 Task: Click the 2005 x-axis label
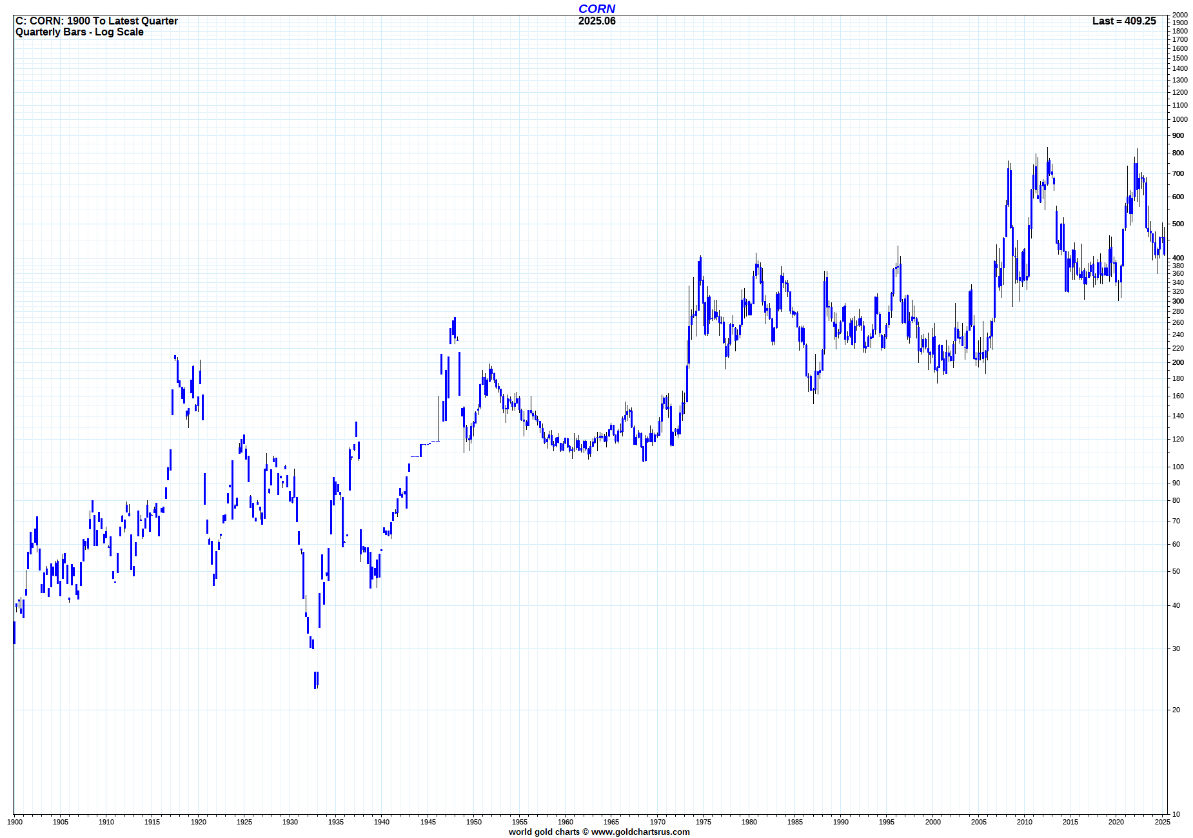coord(979,822)
